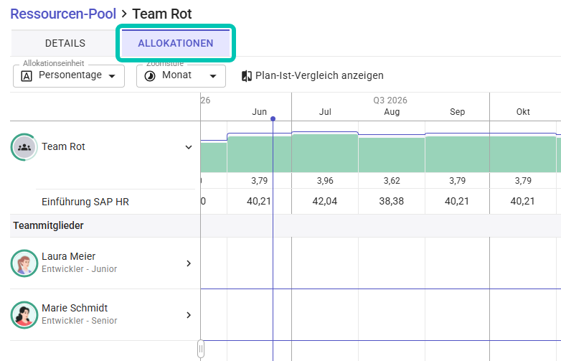Switch to the DETAILS tab
561x361 pixels.
tap(65, 43)
